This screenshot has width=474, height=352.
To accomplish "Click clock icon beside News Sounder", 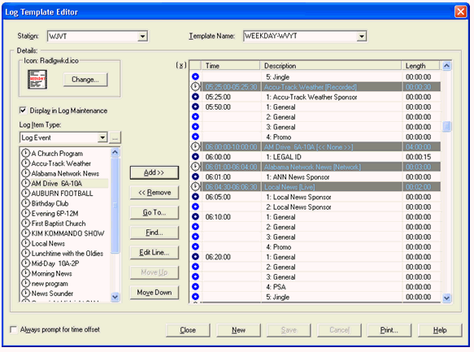I will pyautogui.click(x=26, y=293).
